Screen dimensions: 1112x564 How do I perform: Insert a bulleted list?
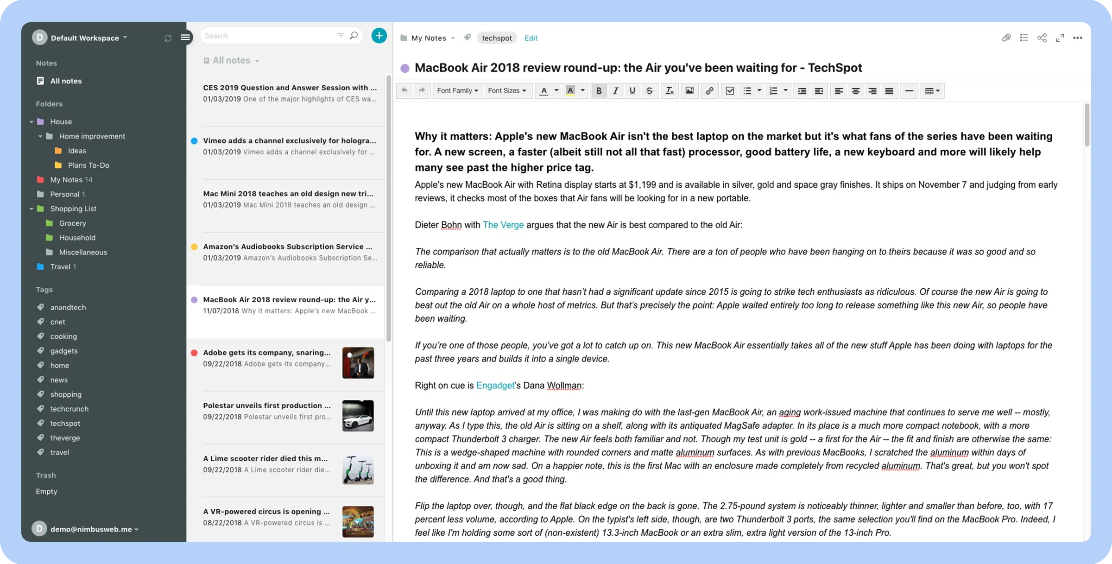point(747,91)
